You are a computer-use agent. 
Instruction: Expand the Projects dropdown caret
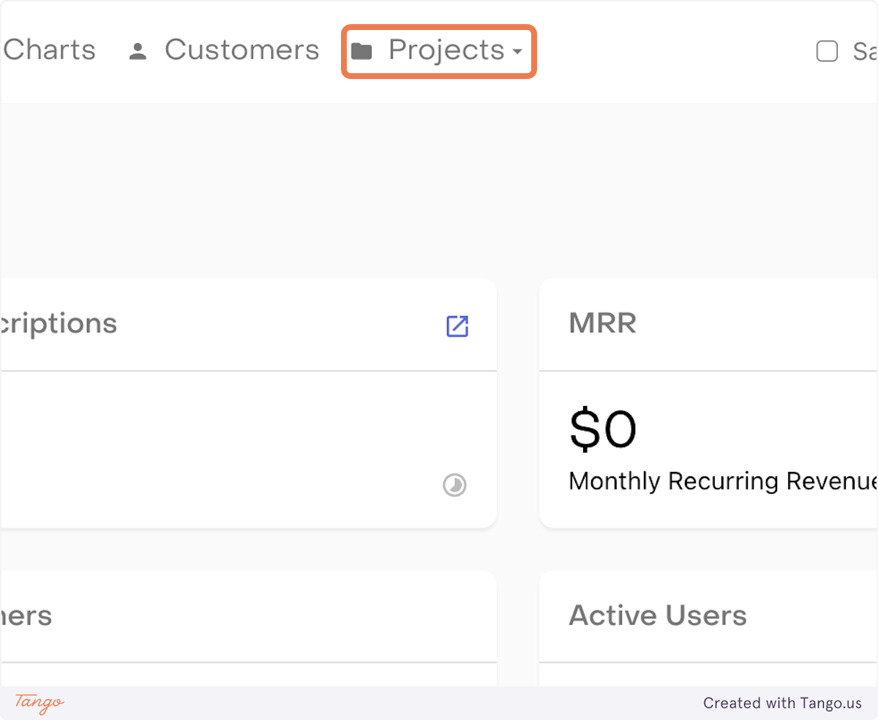[517, 52]
